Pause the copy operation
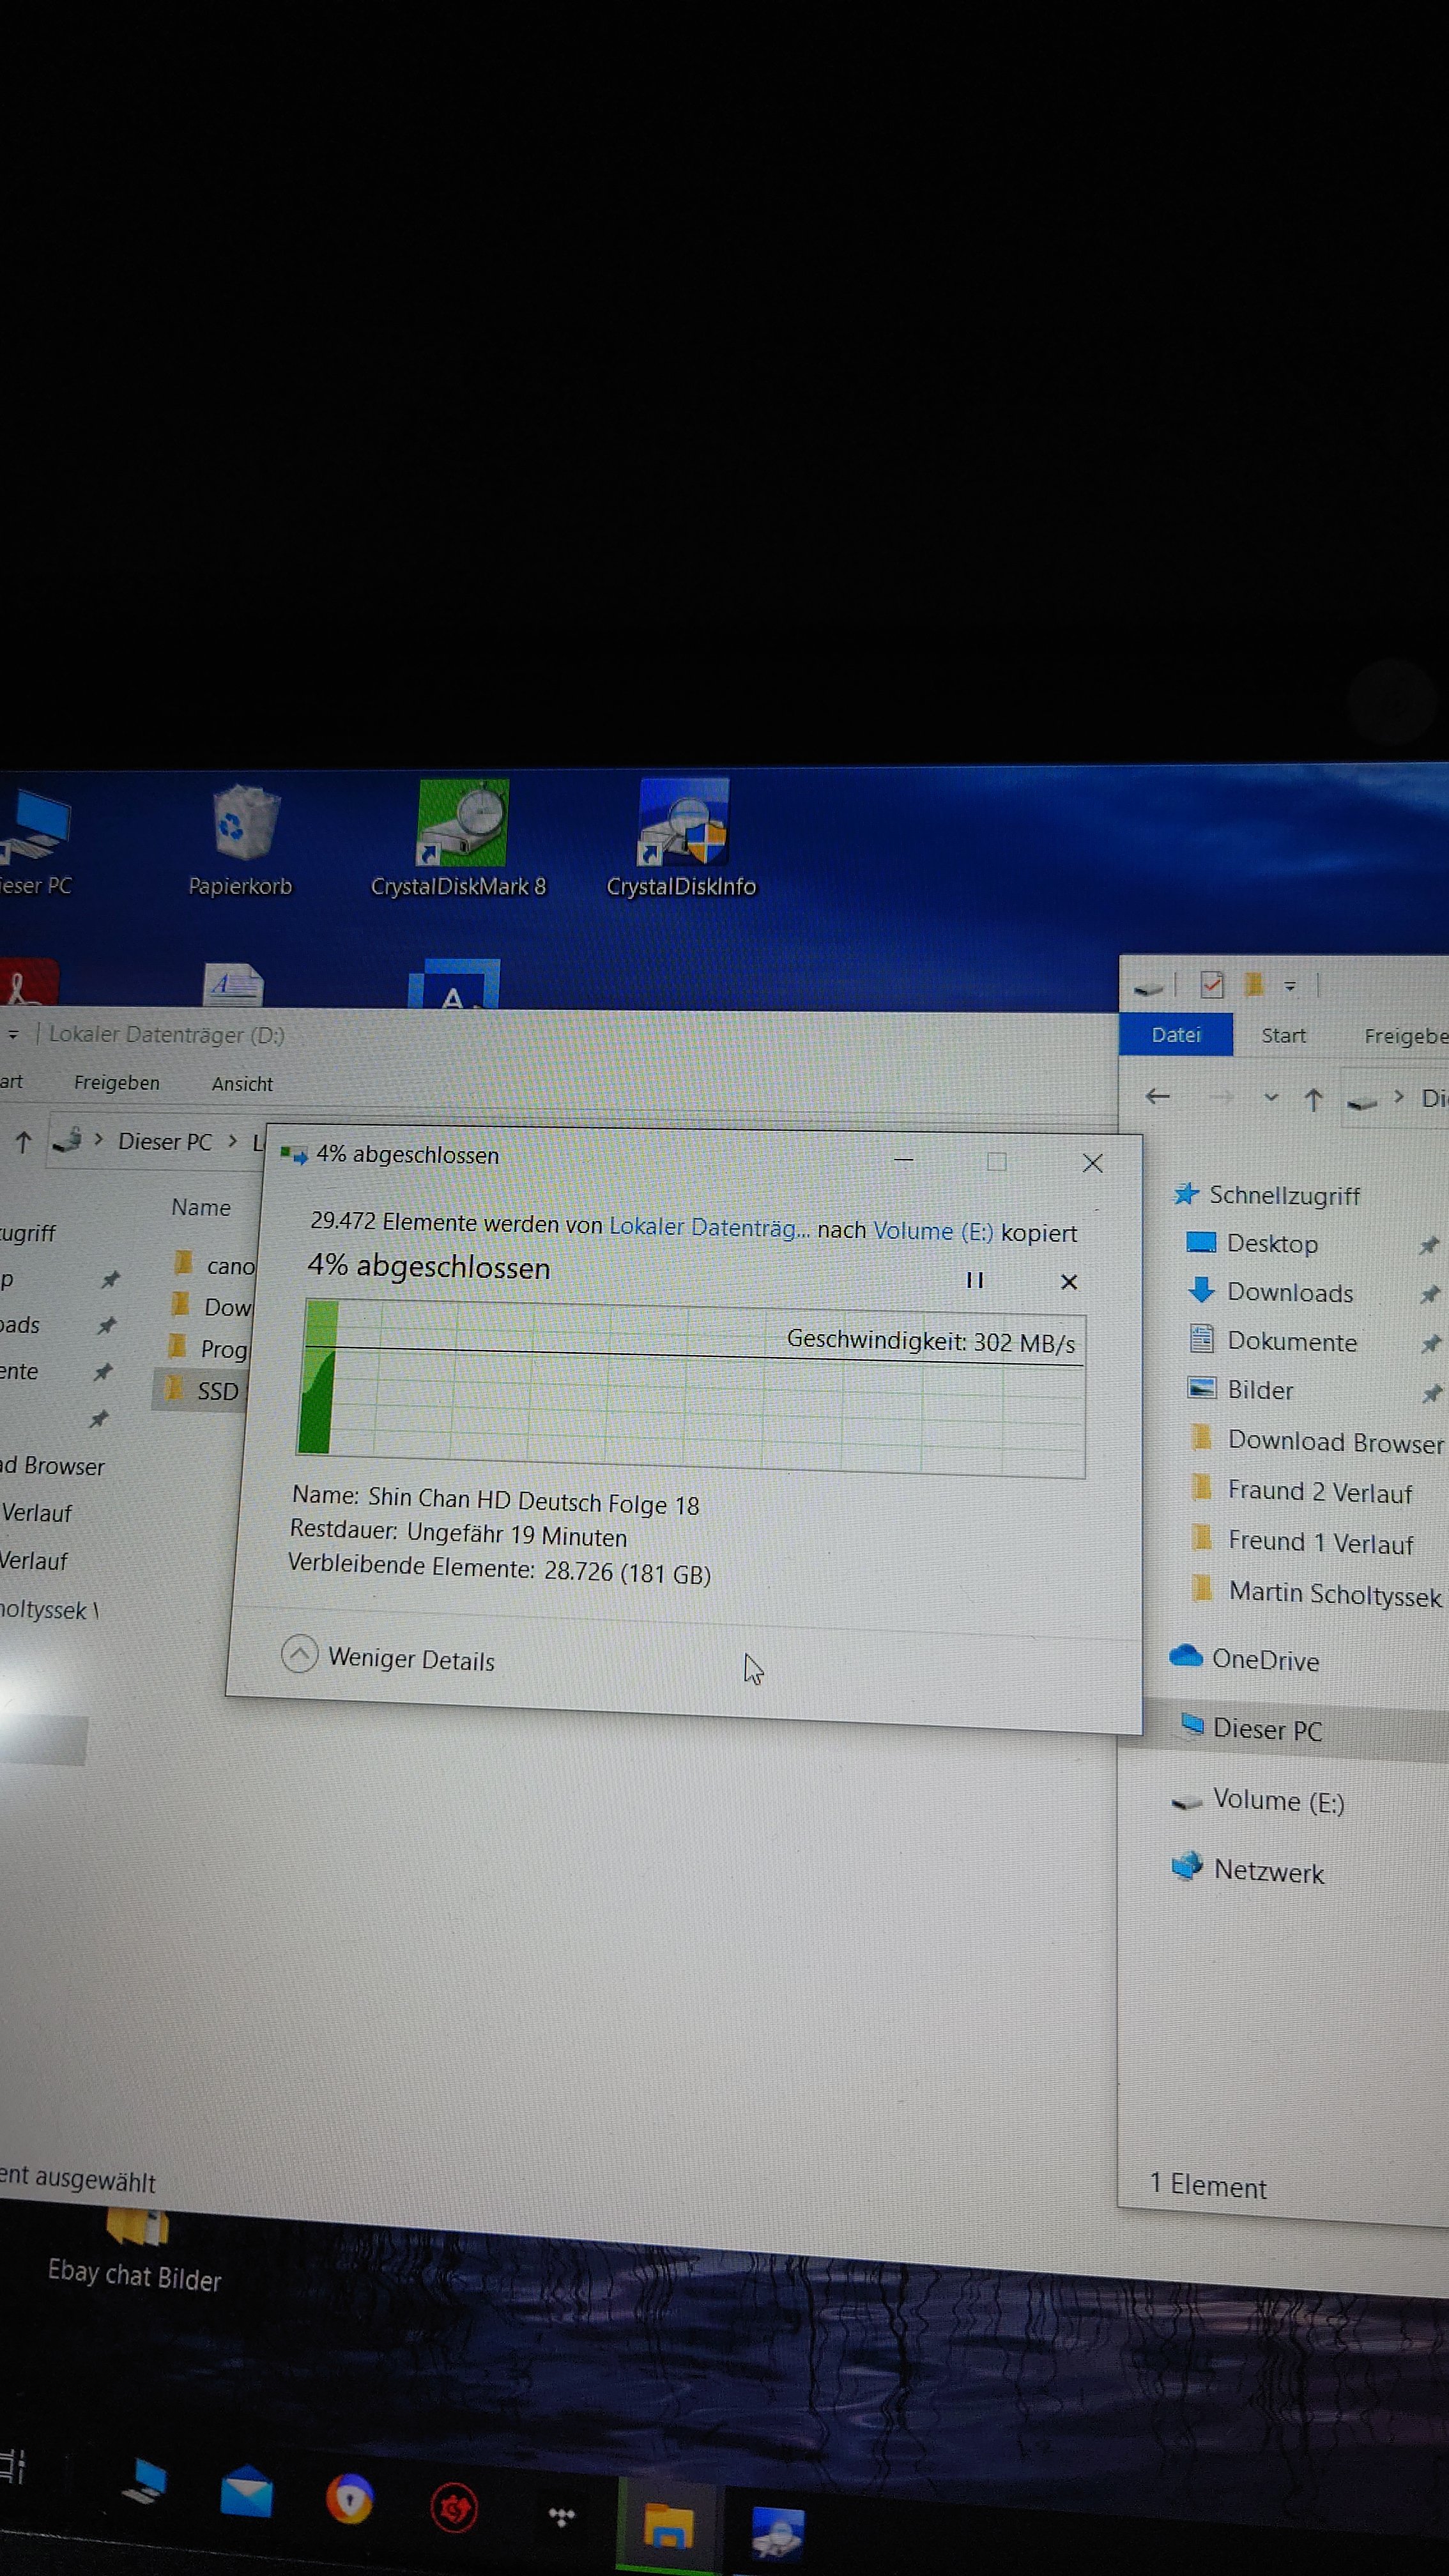Screen dimensions: 1449x2576 (x=974, y=1280)
